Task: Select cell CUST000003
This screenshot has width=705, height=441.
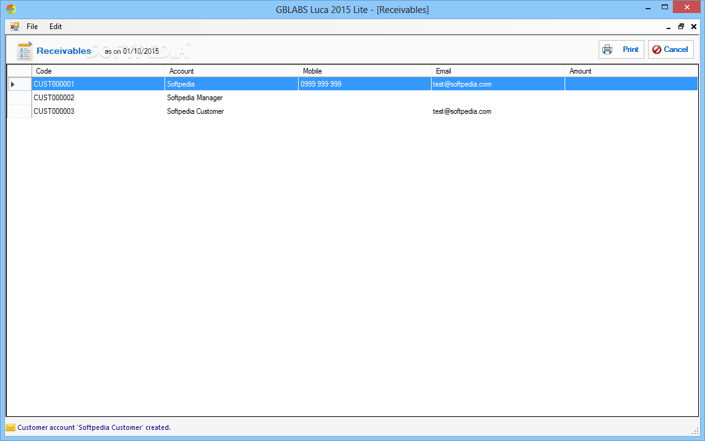Action: click(98, 111)
